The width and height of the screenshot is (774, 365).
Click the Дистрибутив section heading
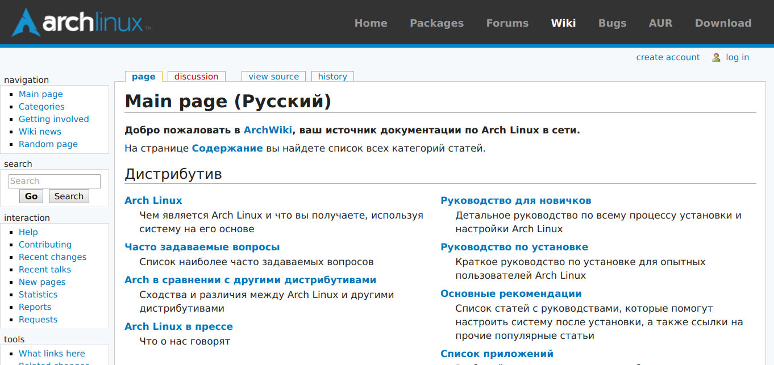[x=173, y=174]
